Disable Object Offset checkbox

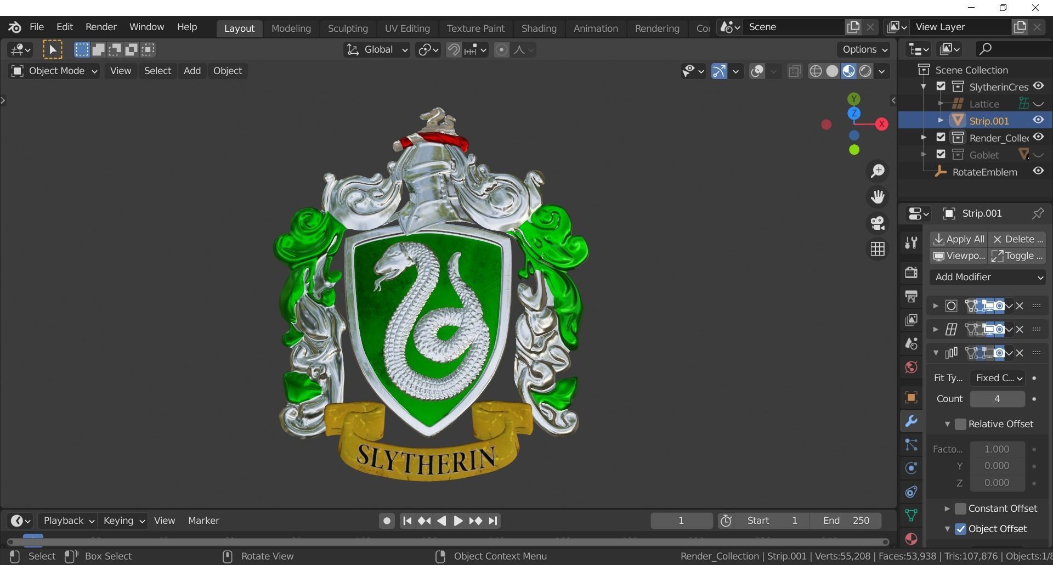tap(960, 529)
